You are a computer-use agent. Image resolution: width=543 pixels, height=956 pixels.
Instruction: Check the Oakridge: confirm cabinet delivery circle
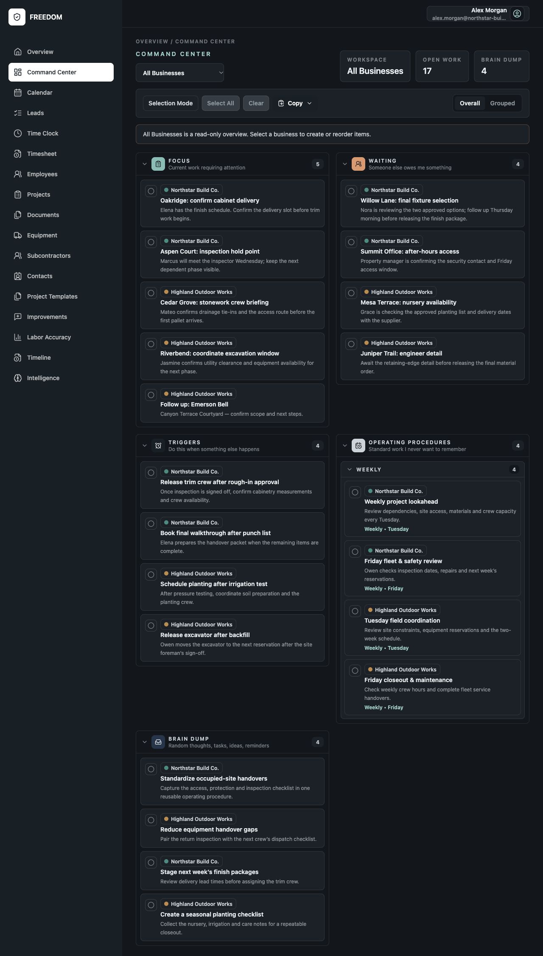pyautogui.click(x=151, y=191)
